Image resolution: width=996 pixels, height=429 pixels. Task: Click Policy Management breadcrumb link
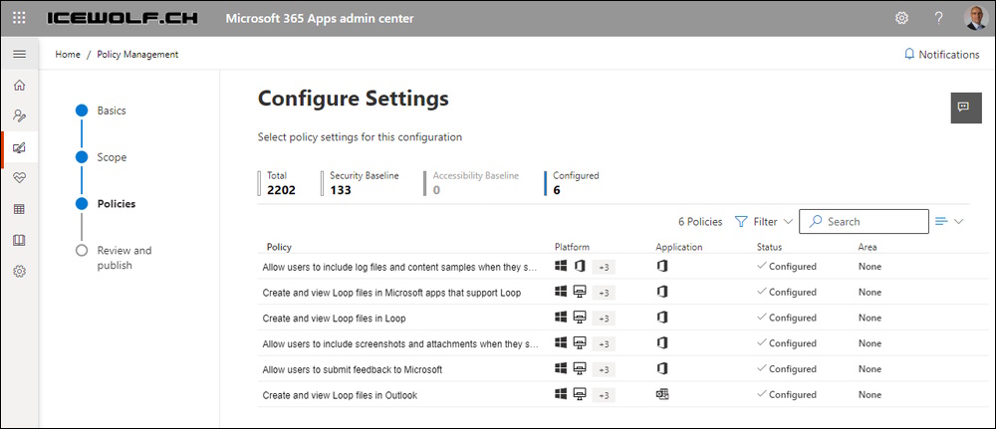[137, 55]
